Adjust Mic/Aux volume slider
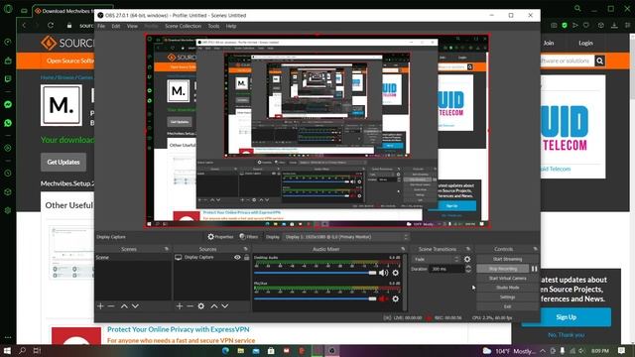635x357 pixels. (x=316, y=298)
